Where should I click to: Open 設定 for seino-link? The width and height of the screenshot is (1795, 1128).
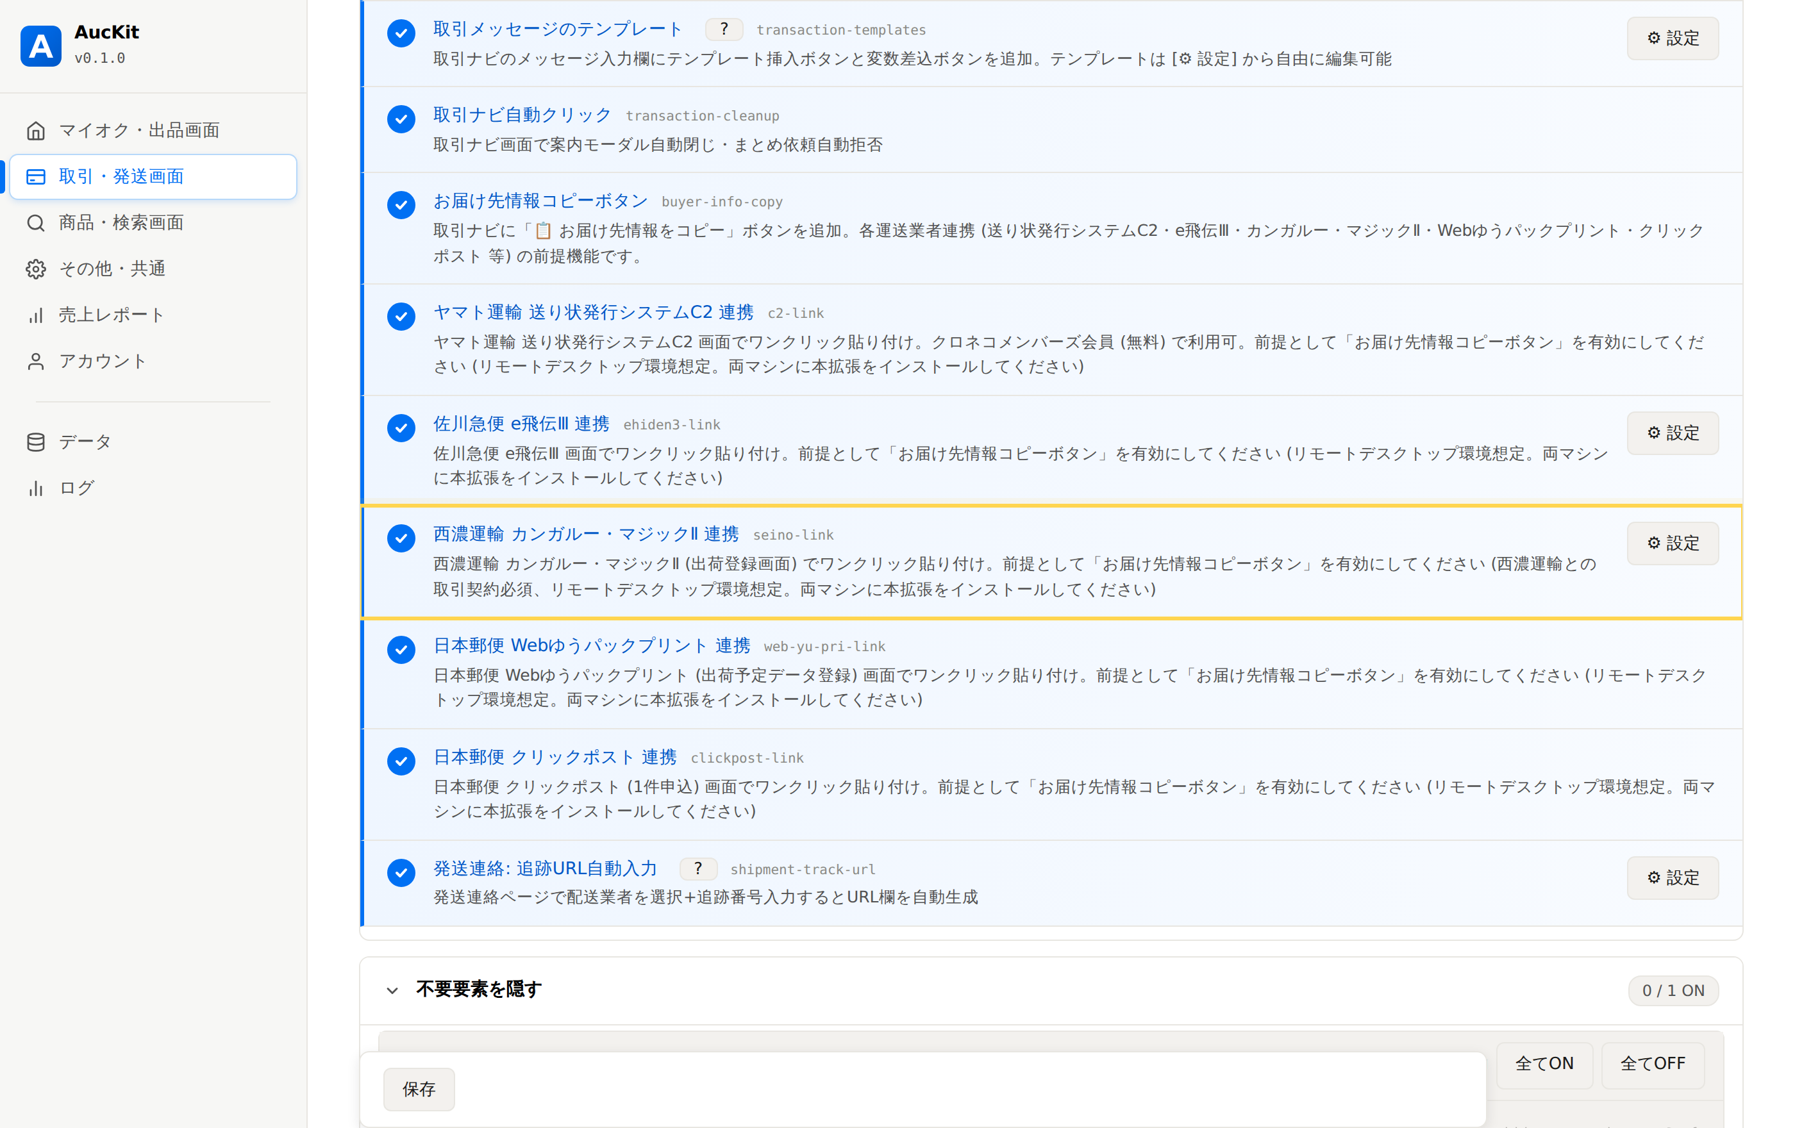point(1673,543)
